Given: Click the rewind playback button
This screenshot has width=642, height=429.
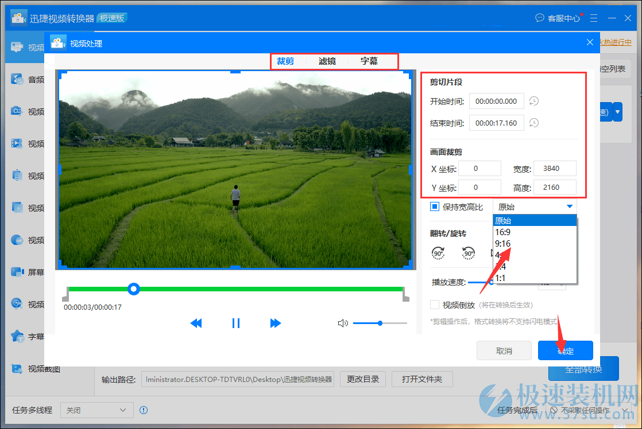Looking at the screenshot, I should click(196, 323).
